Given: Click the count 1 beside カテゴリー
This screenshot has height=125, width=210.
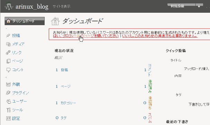Looking at the screenshot, I should (x=57, y=103).
